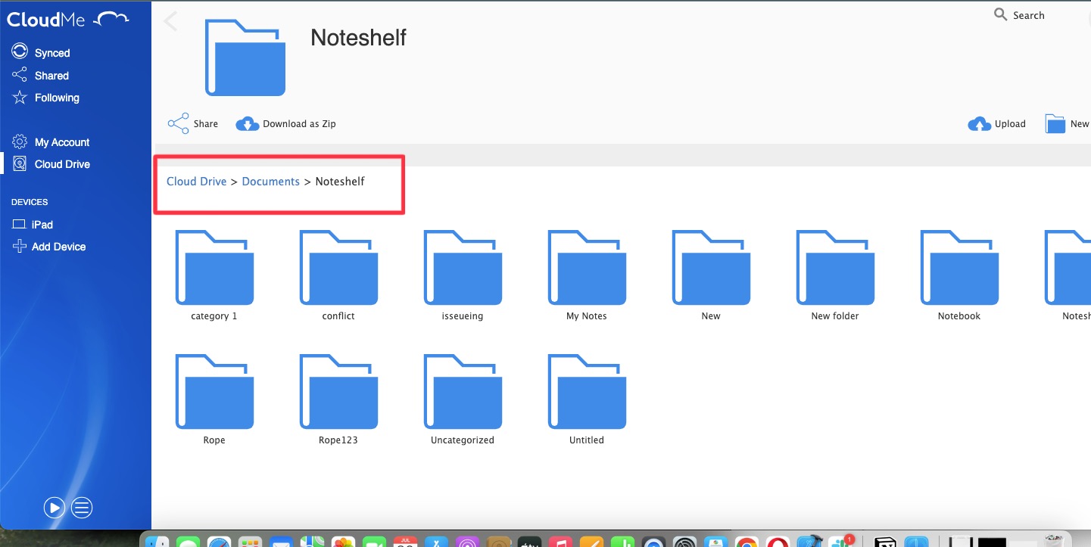The height and width of the screenshot is (547, 1091).
Task: Open the Synced section in sidebar
Action: click(42, 53)
